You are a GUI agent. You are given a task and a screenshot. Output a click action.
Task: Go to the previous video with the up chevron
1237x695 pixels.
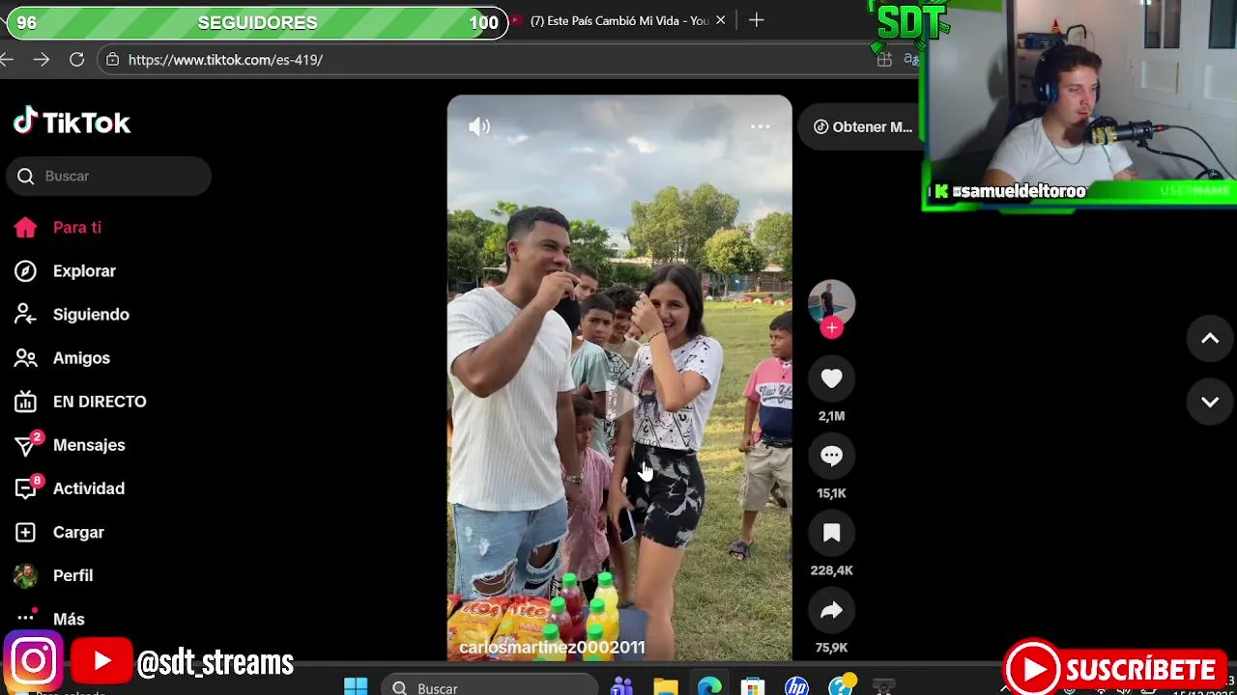coord(1210,338)
